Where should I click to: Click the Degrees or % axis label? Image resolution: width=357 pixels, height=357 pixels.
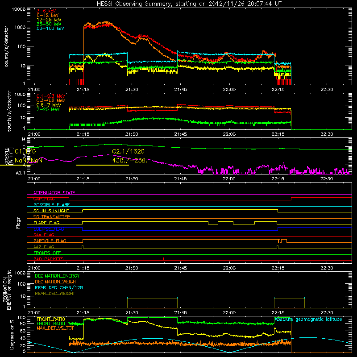coord(12,334)
